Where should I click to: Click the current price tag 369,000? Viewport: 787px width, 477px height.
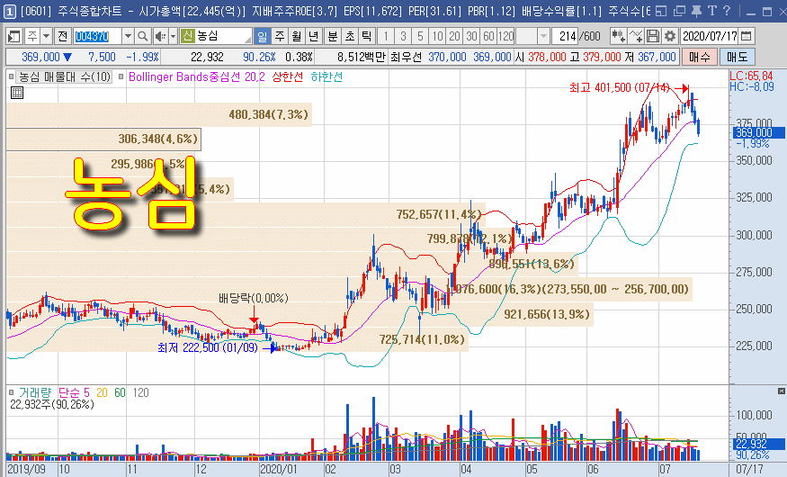pos(757,132)
